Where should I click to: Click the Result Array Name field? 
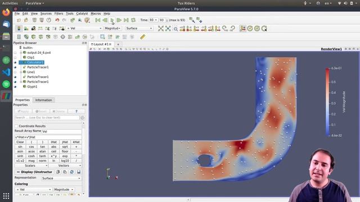coord(61,132)
